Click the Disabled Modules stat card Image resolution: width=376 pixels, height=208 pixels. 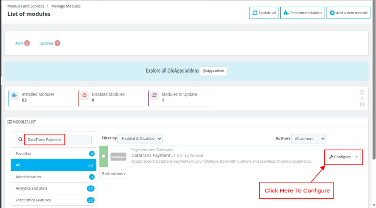pyautogui.click(x=112, y=98)
